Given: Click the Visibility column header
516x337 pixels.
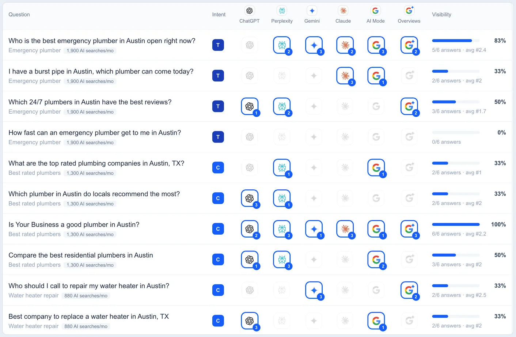Looking at the screenshot, I should tap(441, 15).
